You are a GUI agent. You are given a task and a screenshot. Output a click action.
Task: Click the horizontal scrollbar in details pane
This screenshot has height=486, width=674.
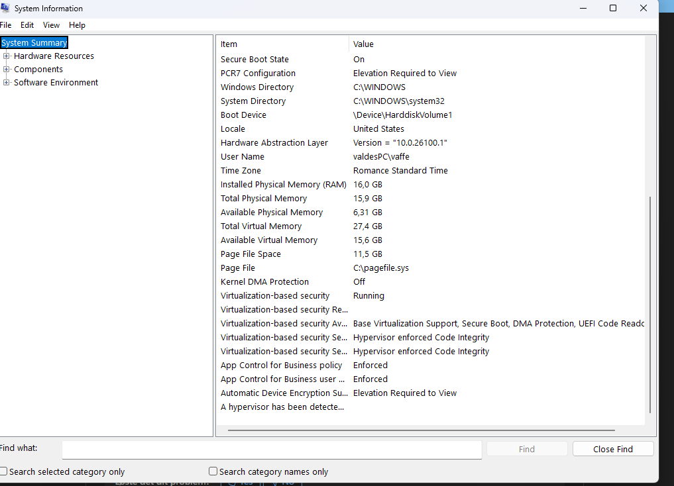421,430
